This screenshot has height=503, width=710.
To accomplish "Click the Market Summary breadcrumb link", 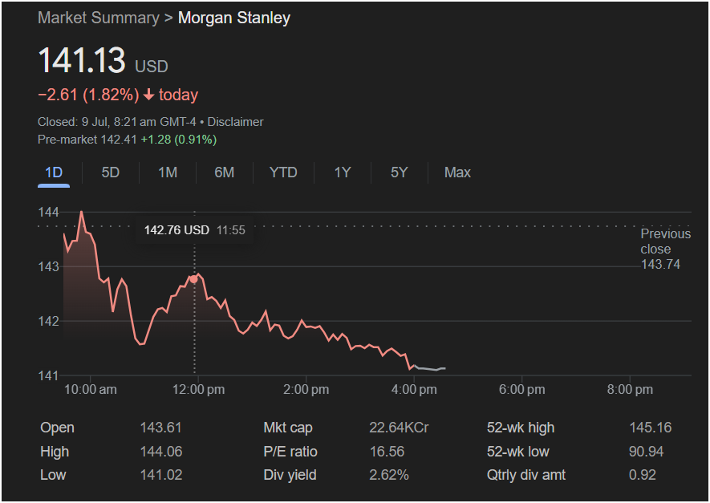I will tap(98, 18).
